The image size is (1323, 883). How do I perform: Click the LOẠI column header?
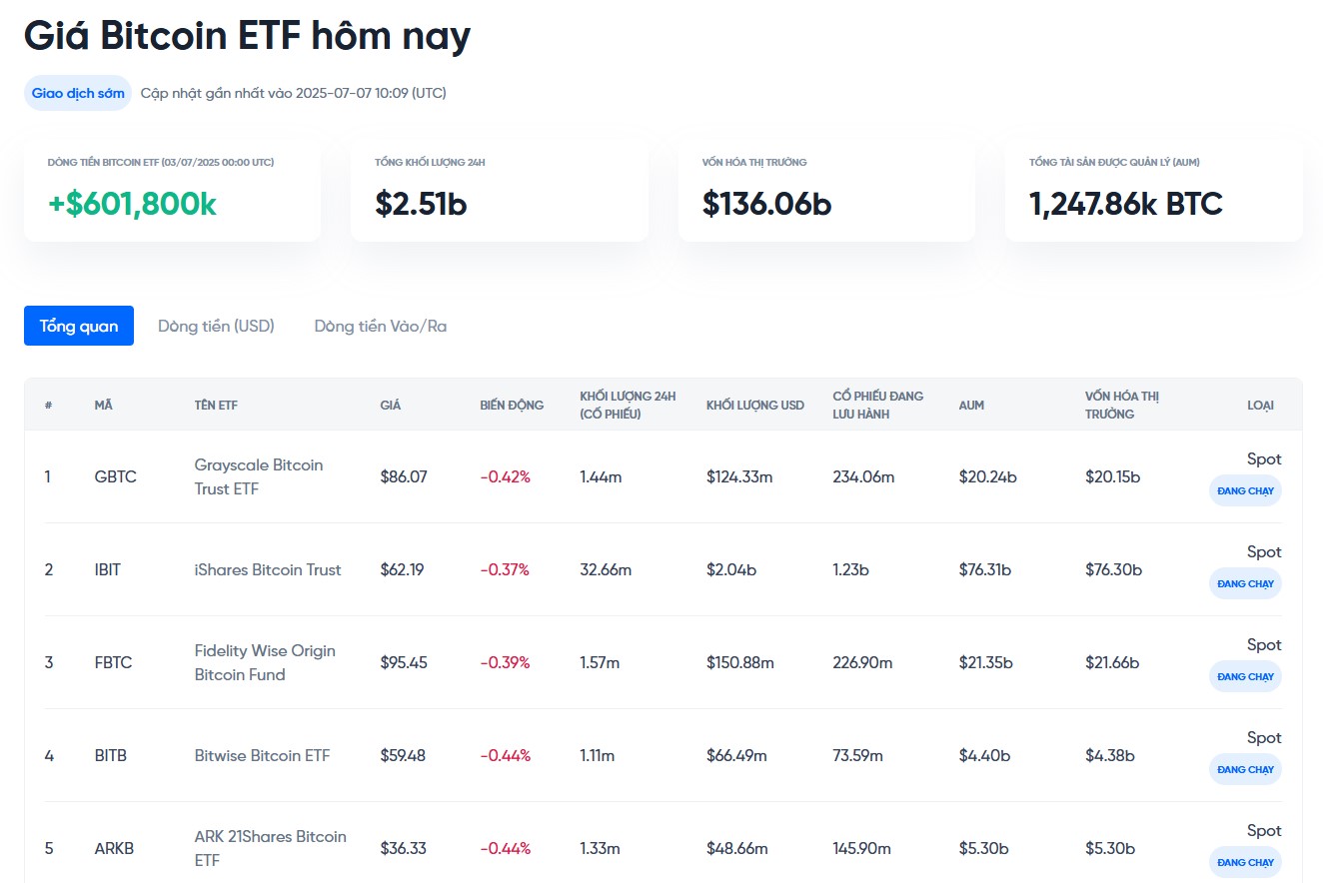point(1260,406)
